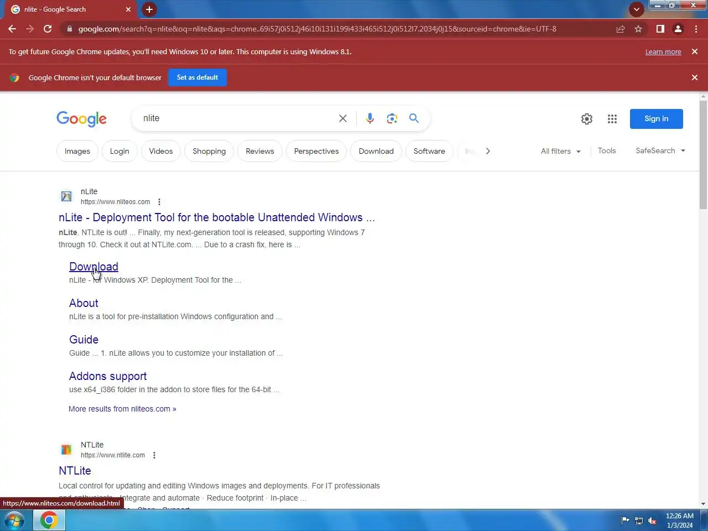
Task: Click the NTLite site favicon
Action: 66,450
